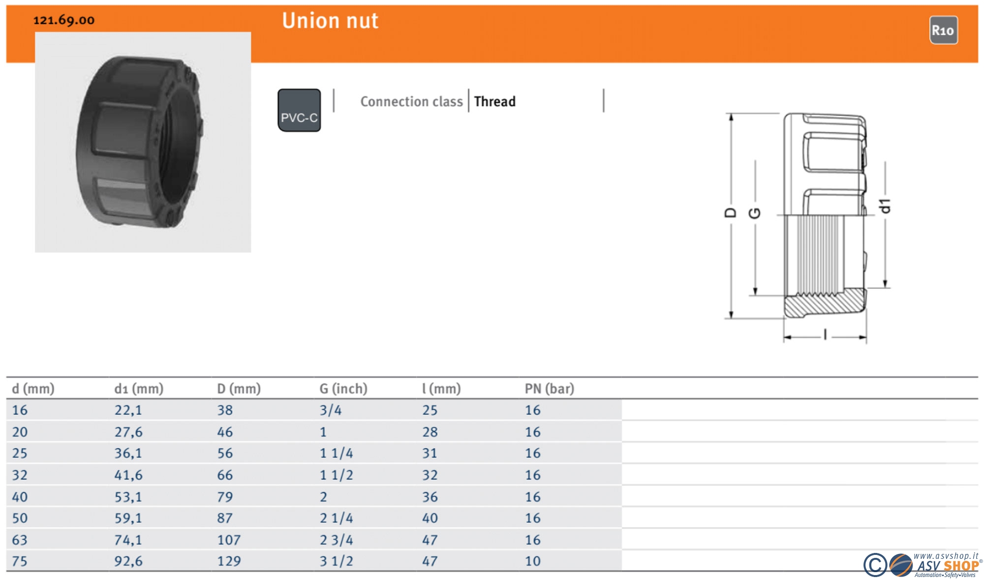Image resolution: width=984 pixels, height=580 pixels.
Task: Select D value 129
Action: (229, 561)
